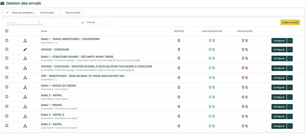The image size is (307, 136).
Task: Click the pencil draft icon for VOYAGE - CONCOURS
Action: click(25, 50)
